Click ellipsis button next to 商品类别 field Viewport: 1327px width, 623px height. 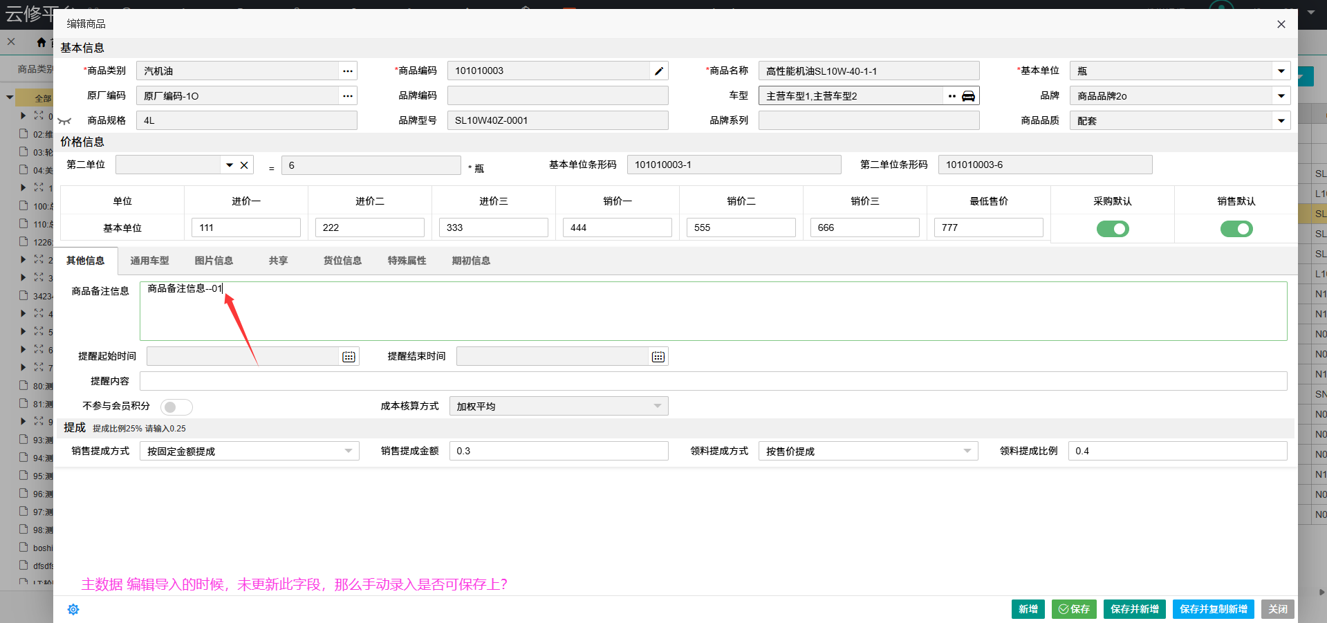click(x=347, y=71)
